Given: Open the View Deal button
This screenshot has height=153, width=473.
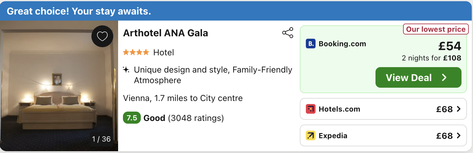Looking at the screenshot, I should 418,77.
